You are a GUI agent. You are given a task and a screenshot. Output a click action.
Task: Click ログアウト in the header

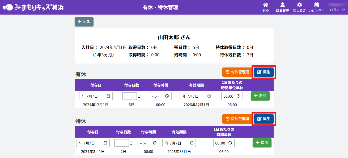point(338,10)
